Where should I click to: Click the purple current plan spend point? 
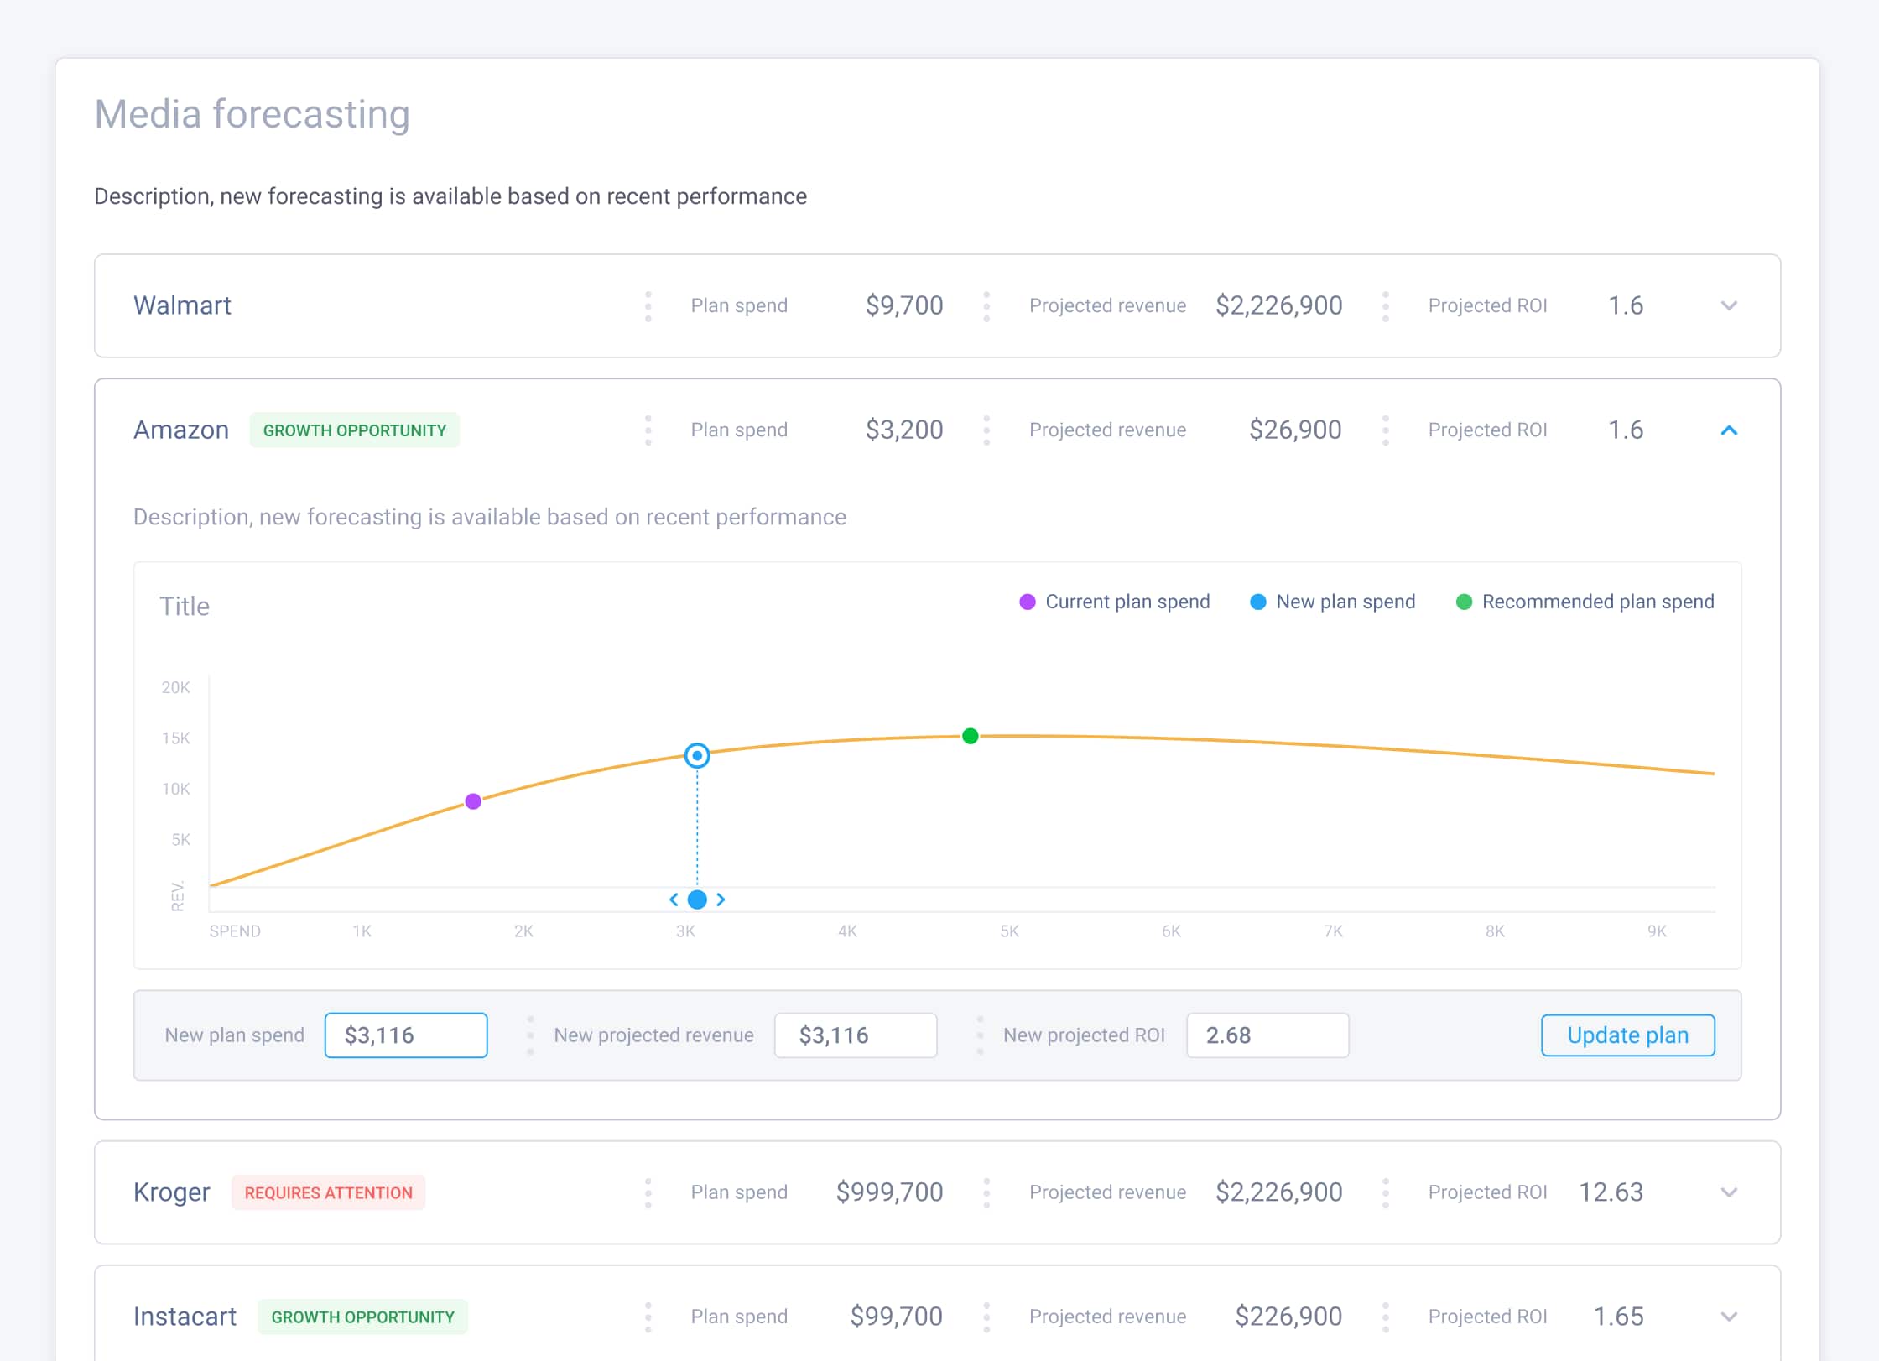pyautogui.click(x=473, y=801)
